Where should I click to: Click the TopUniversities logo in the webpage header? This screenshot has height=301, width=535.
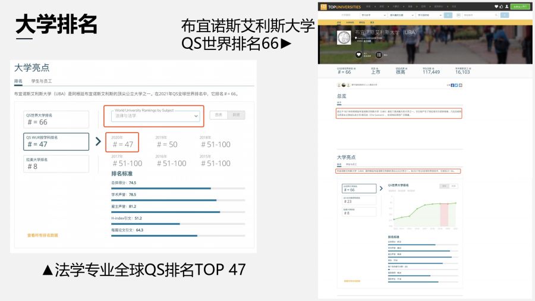pyautogui.click(x=341, y=7)
